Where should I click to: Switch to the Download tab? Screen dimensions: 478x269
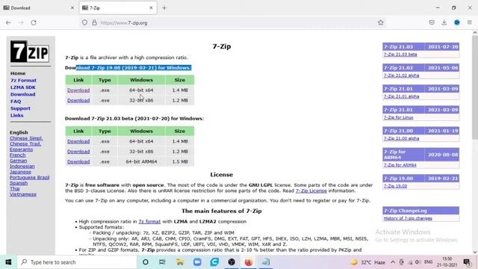pos(39,8)
